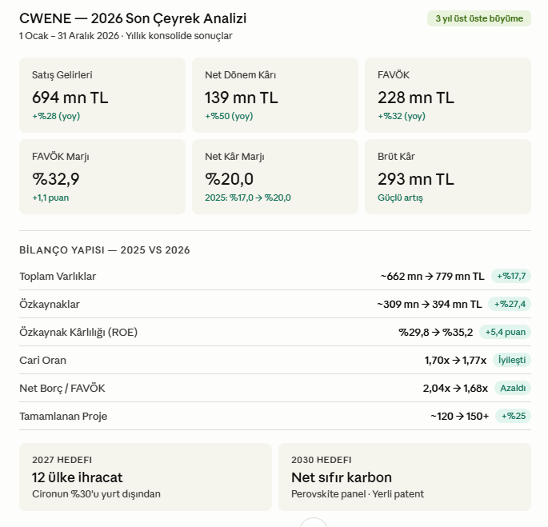This screenshot has height=527, width=548.
Task: Click the '+%50 (yoy)' change label
Action: 229,116
